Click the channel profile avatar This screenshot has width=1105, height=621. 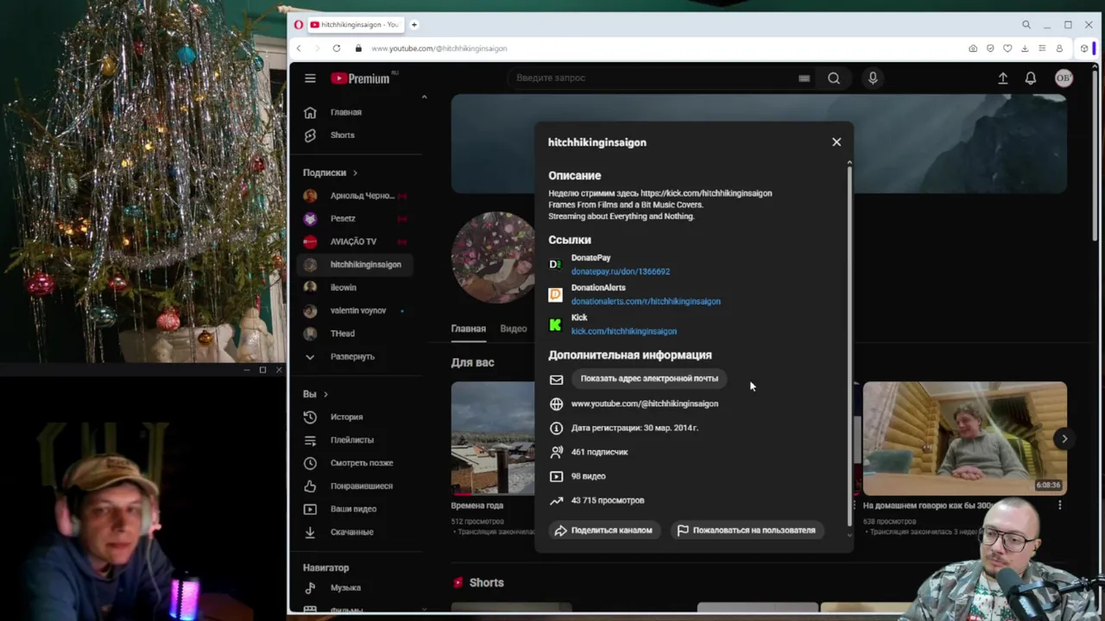coord(494,257)
